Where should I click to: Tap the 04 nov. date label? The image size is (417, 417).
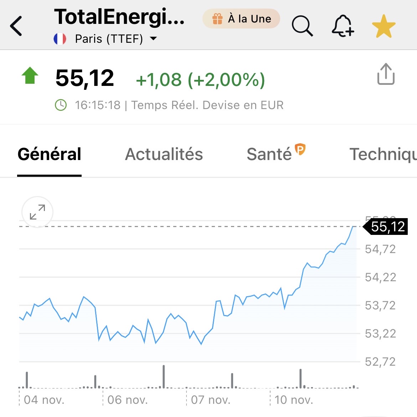pyautogui.click(x=44, y=400)
